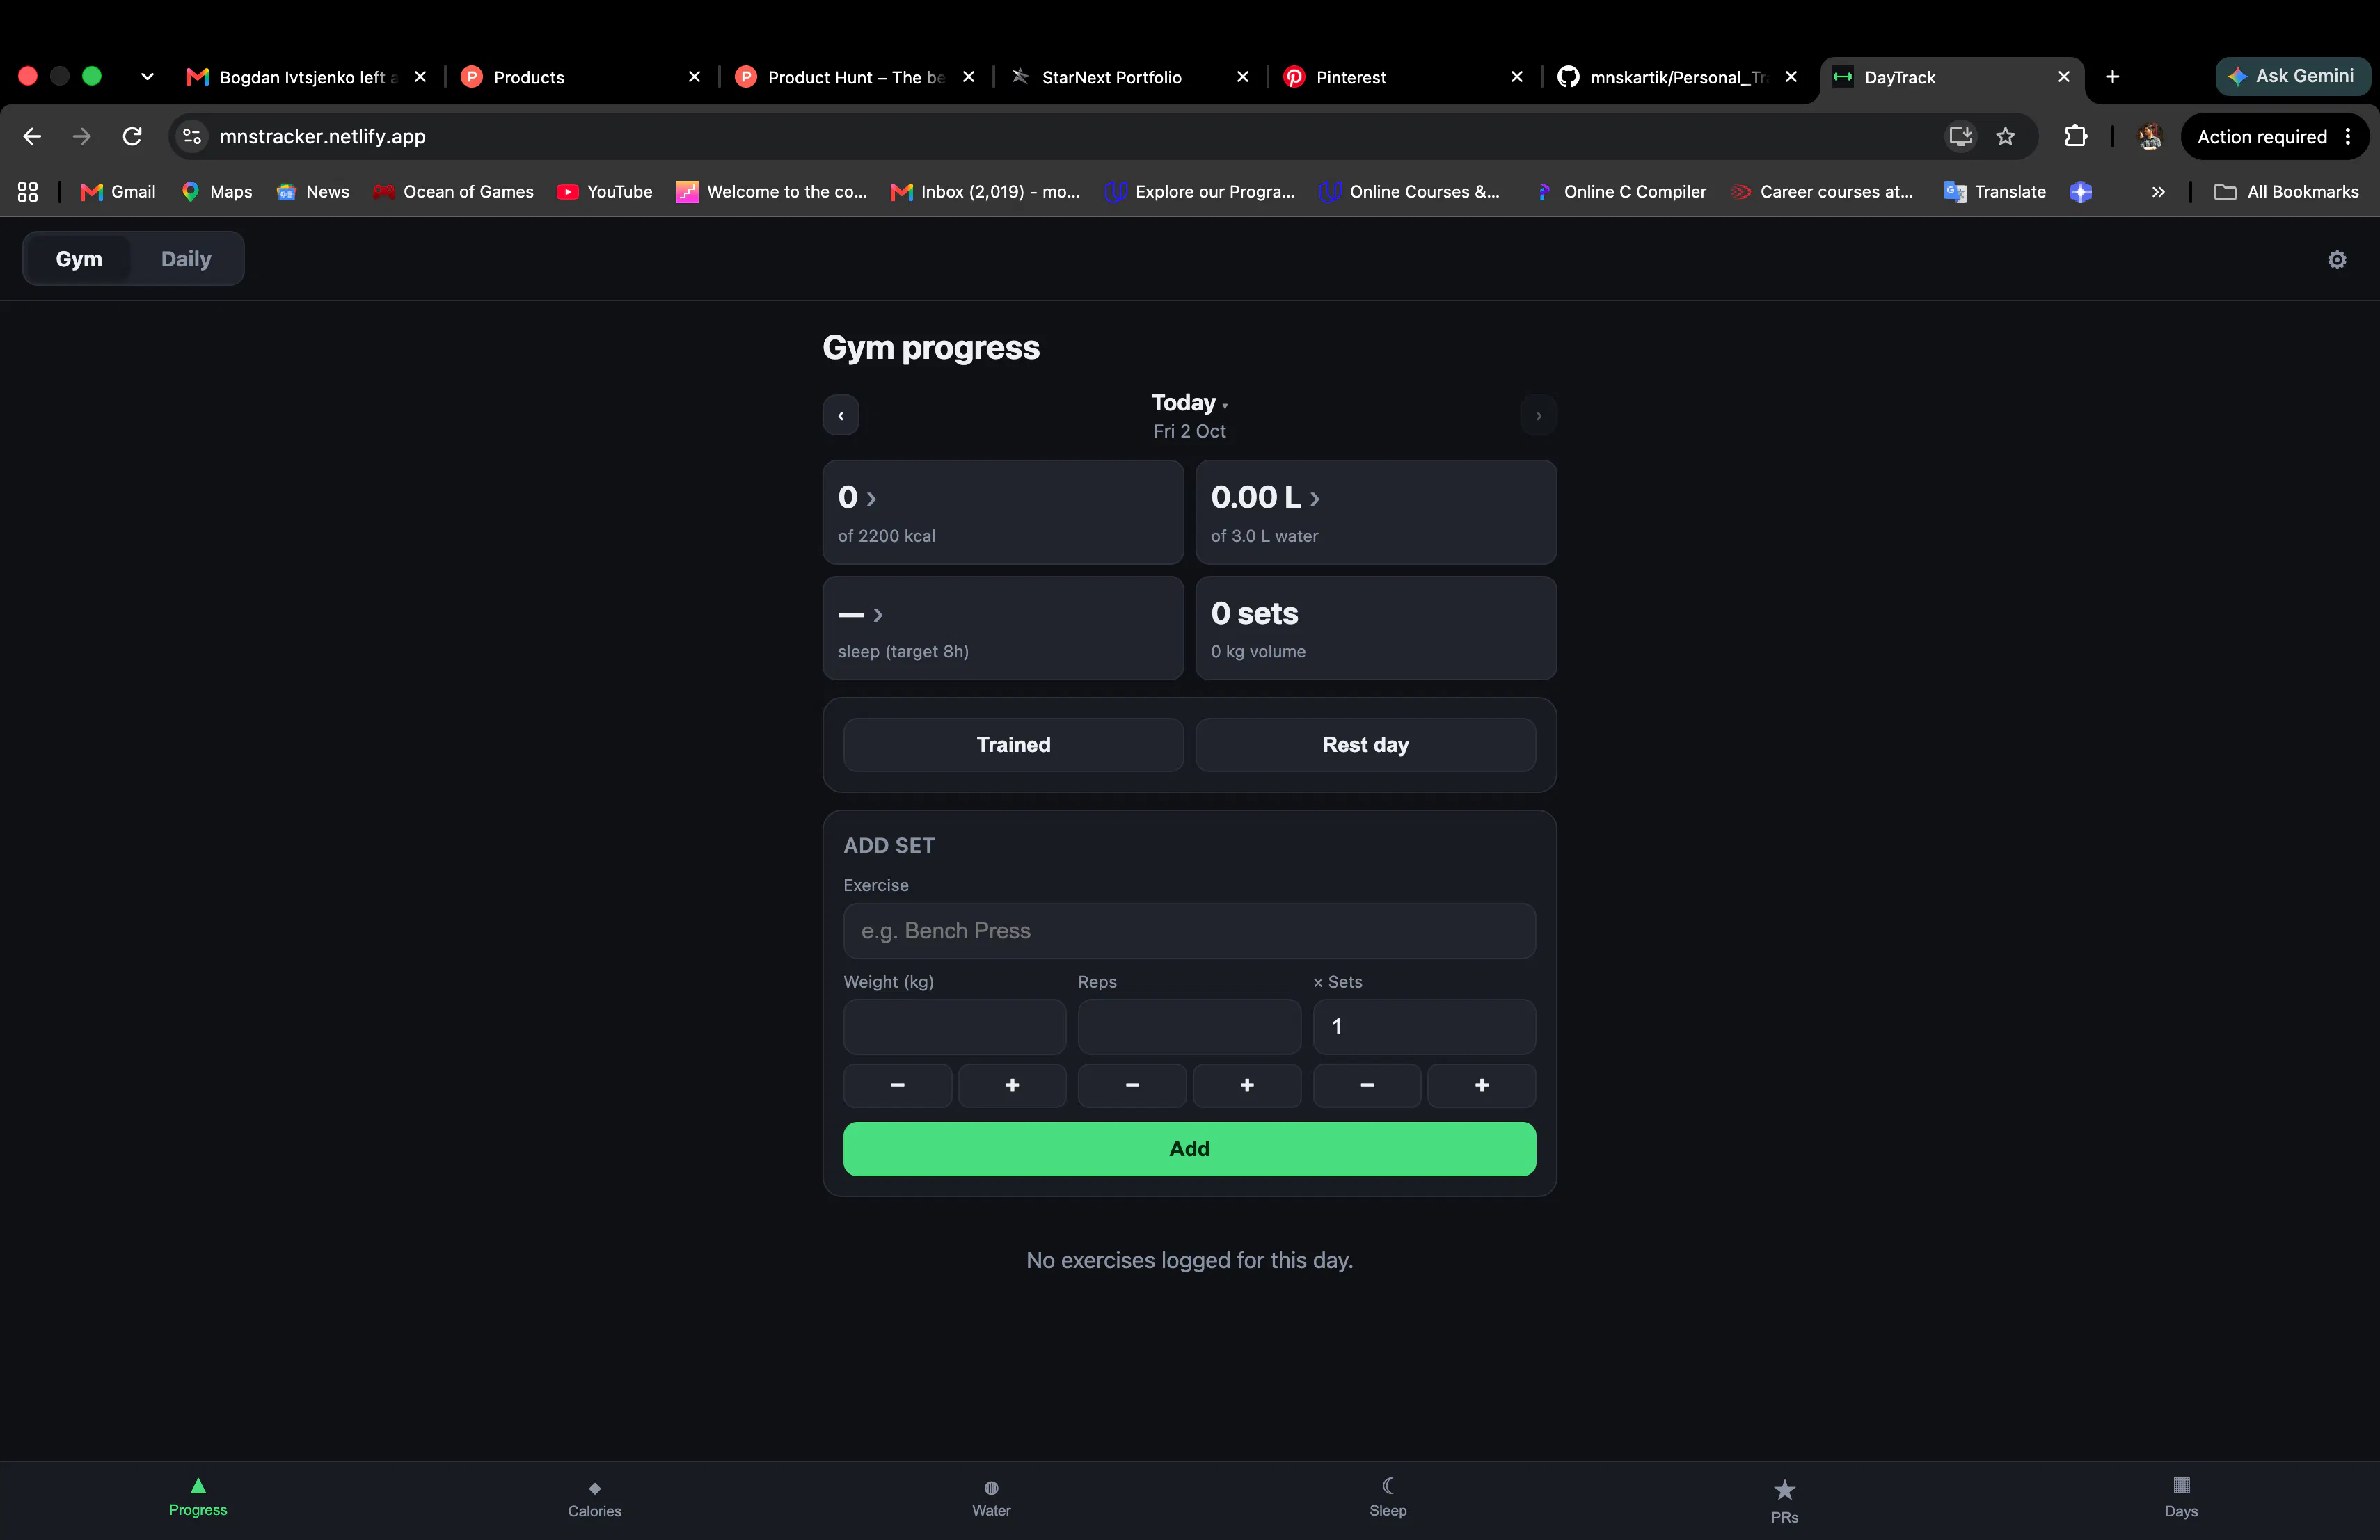The width and height of the screenshot is (2380, 1540).
Task: Open YouTube bookmark
Action: click(605, 192)
